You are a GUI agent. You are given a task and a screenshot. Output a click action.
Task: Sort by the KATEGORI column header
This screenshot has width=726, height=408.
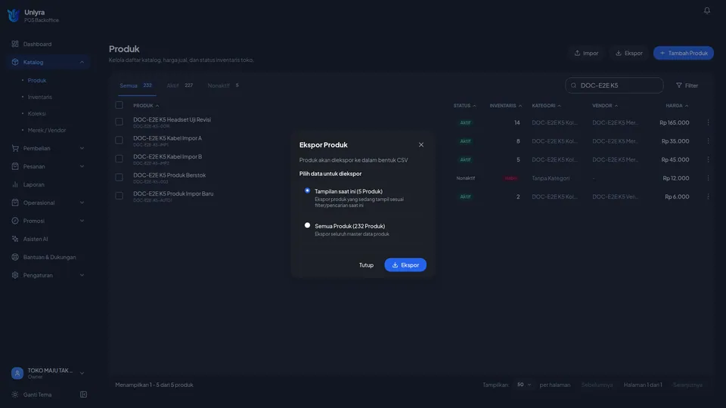click(x=546, y=106)
